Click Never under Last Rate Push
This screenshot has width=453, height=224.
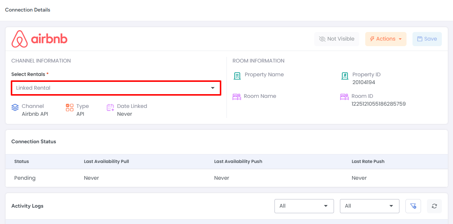(x=359, y=178)
